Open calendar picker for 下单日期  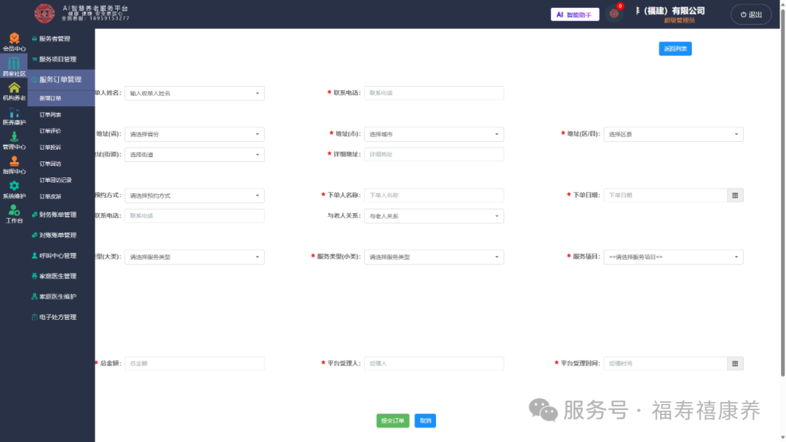tap(735, 196)
